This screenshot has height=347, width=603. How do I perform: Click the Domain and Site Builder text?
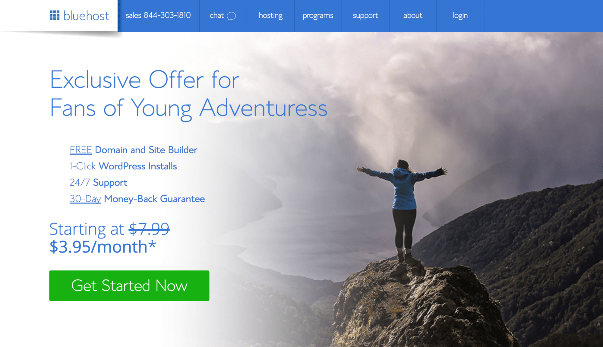point(146,150)
